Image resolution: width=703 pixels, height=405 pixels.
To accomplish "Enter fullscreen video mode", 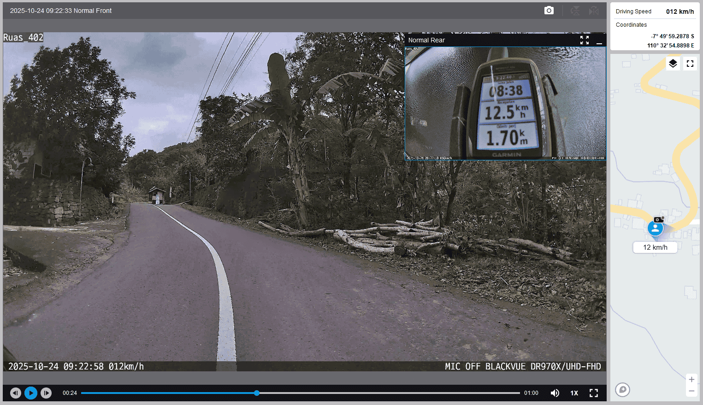I will tap(594, 393).
